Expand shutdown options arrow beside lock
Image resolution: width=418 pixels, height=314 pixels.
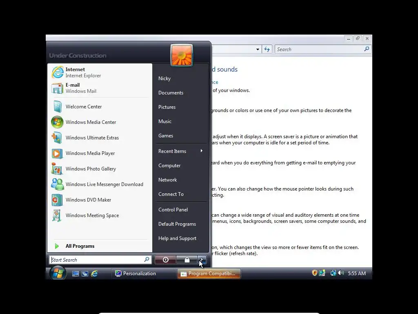pos(202,260)
